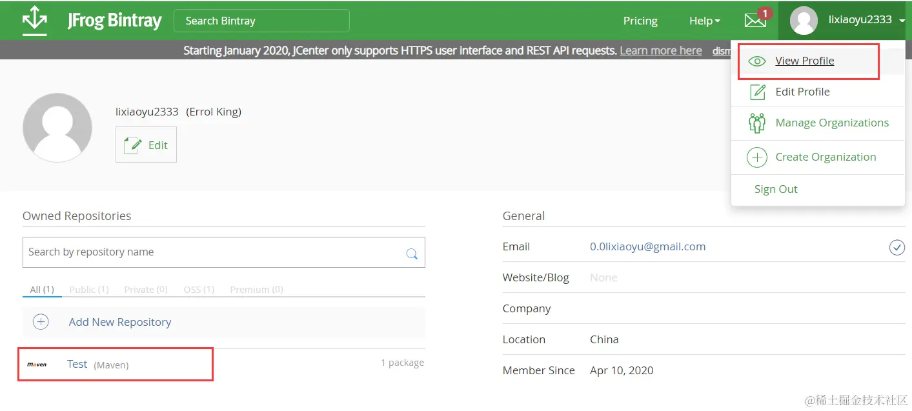912x411 pixels.
Task: Click the Add New Repository link
Action: point(120,322)
